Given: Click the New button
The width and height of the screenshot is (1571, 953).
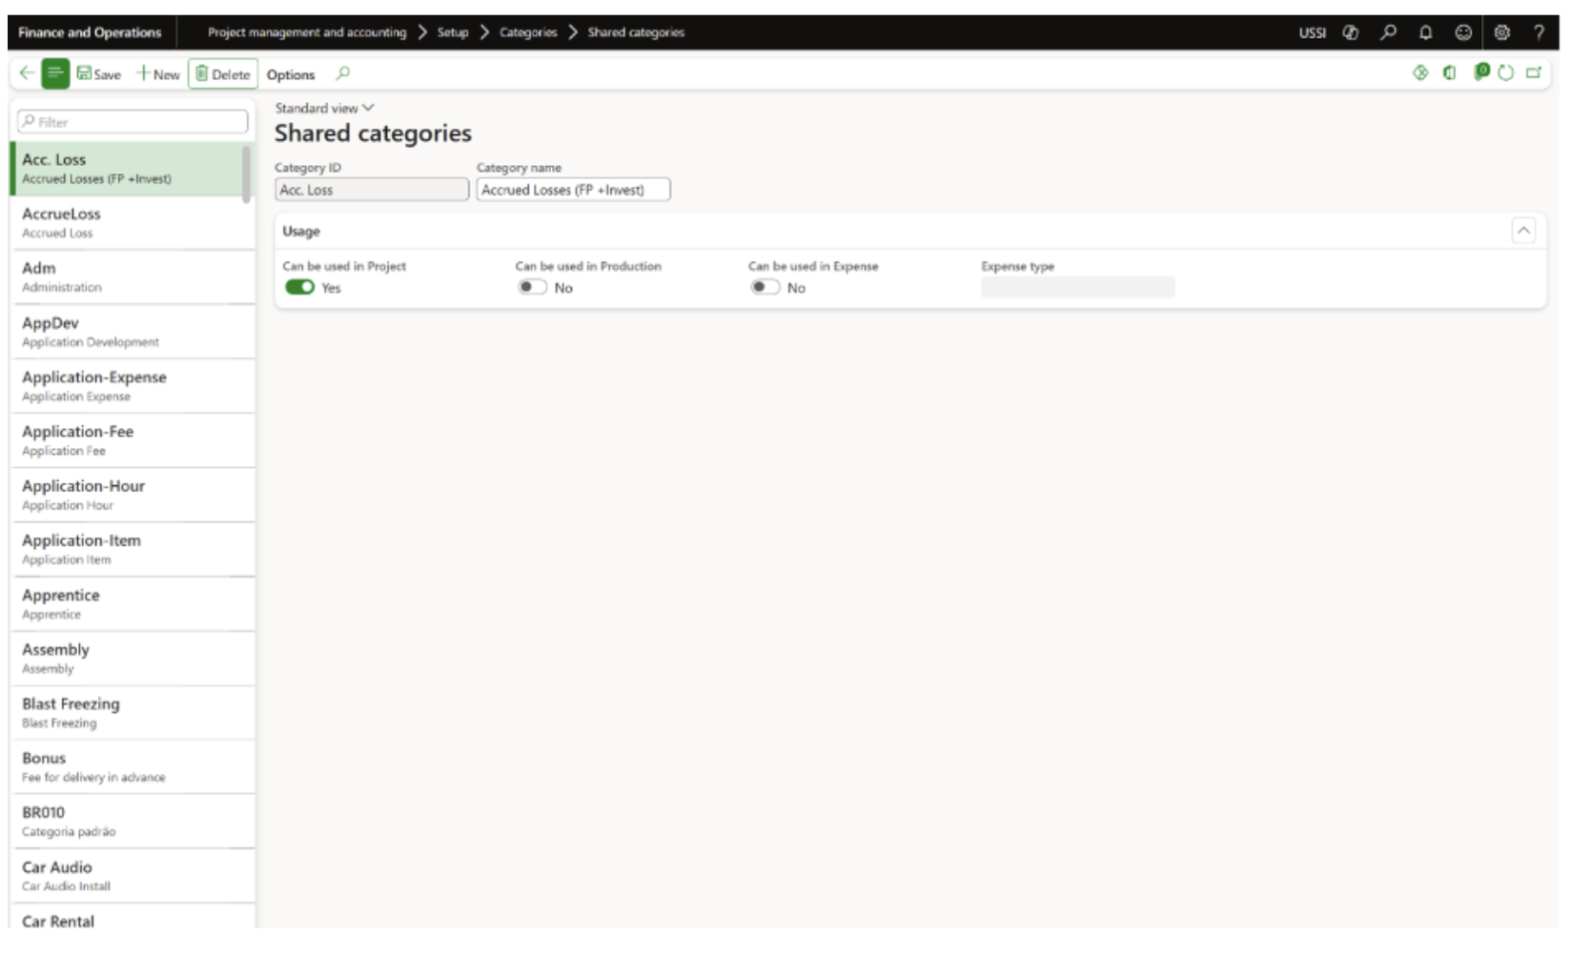Looking at the screenshot, I should (158, 74).
